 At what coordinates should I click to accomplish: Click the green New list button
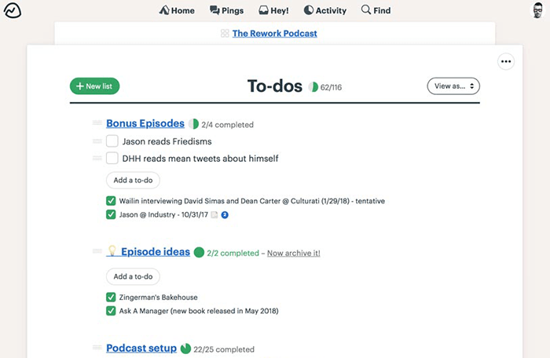(x=94, y=86)
